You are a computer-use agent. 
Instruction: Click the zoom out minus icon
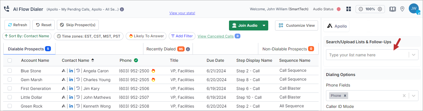(361, 9)
